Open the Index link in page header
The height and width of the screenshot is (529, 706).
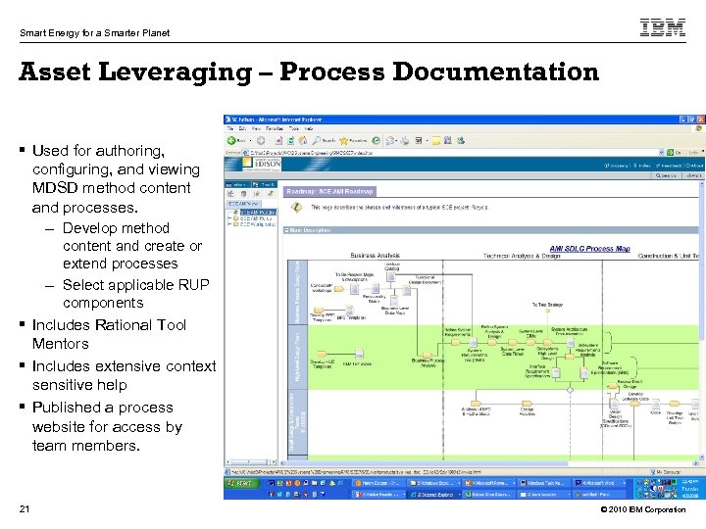tap(642, 166)
